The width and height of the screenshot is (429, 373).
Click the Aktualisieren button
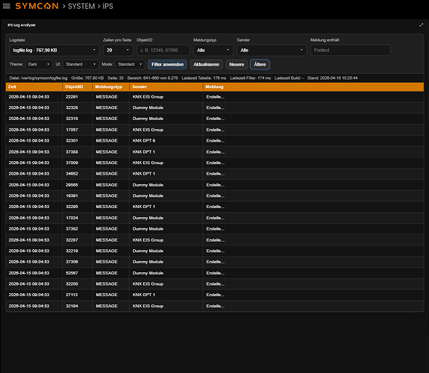[206, 65]
